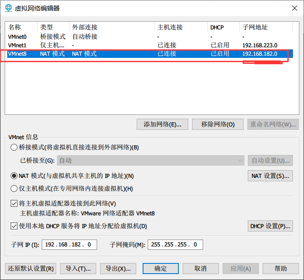Toggle 将主机虚拟适配器连接到此网络 checkbox
The width and height of the screenshot is (304, 280).
(x=14, y=204)
